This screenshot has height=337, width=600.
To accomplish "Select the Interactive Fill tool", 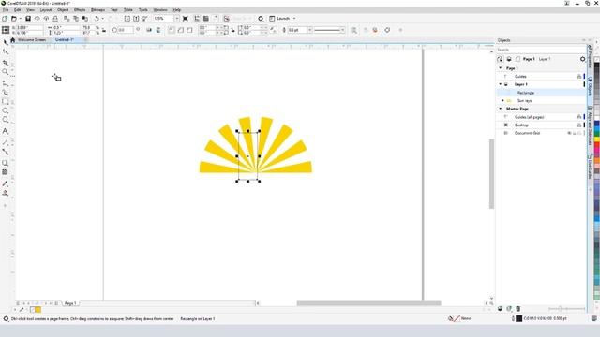I will (6, 193).
